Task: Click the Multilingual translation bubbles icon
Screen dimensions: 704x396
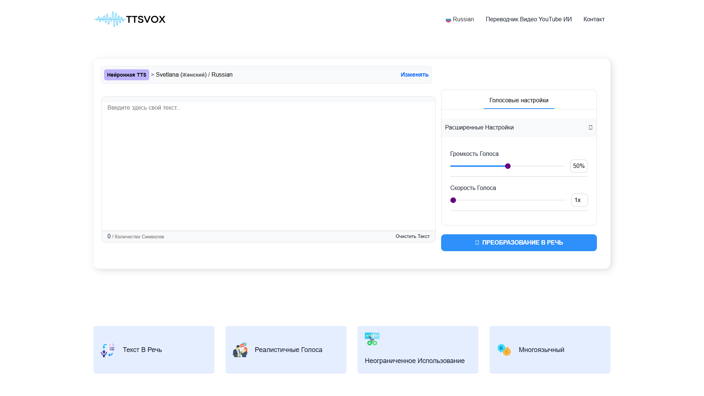Action: tap(504, 350)
